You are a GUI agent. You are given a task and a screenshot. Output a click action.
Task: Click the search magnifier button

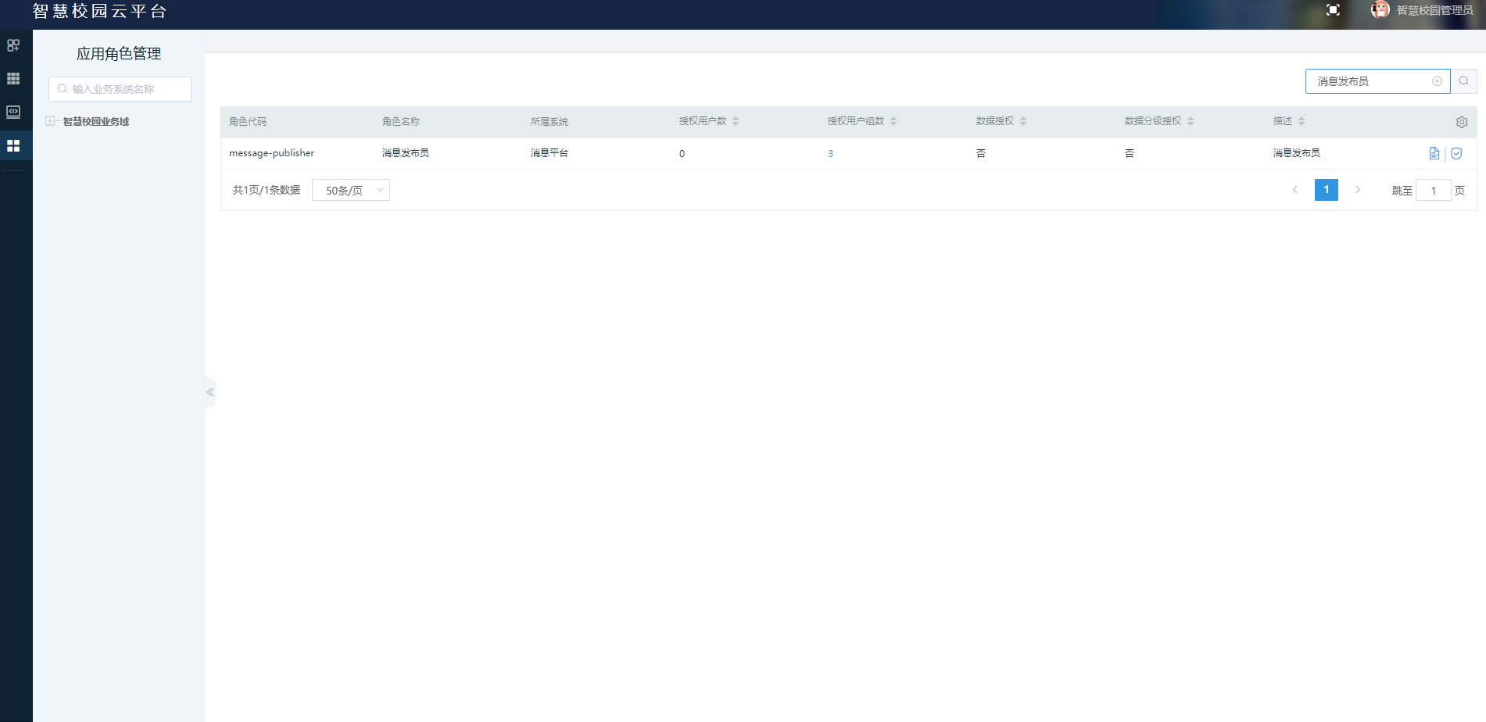pyautogui.click(x=1464, y=81)
